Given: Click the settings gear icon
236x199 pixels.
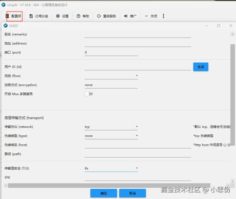Looking at the screenshot, I should click(58, 16).
